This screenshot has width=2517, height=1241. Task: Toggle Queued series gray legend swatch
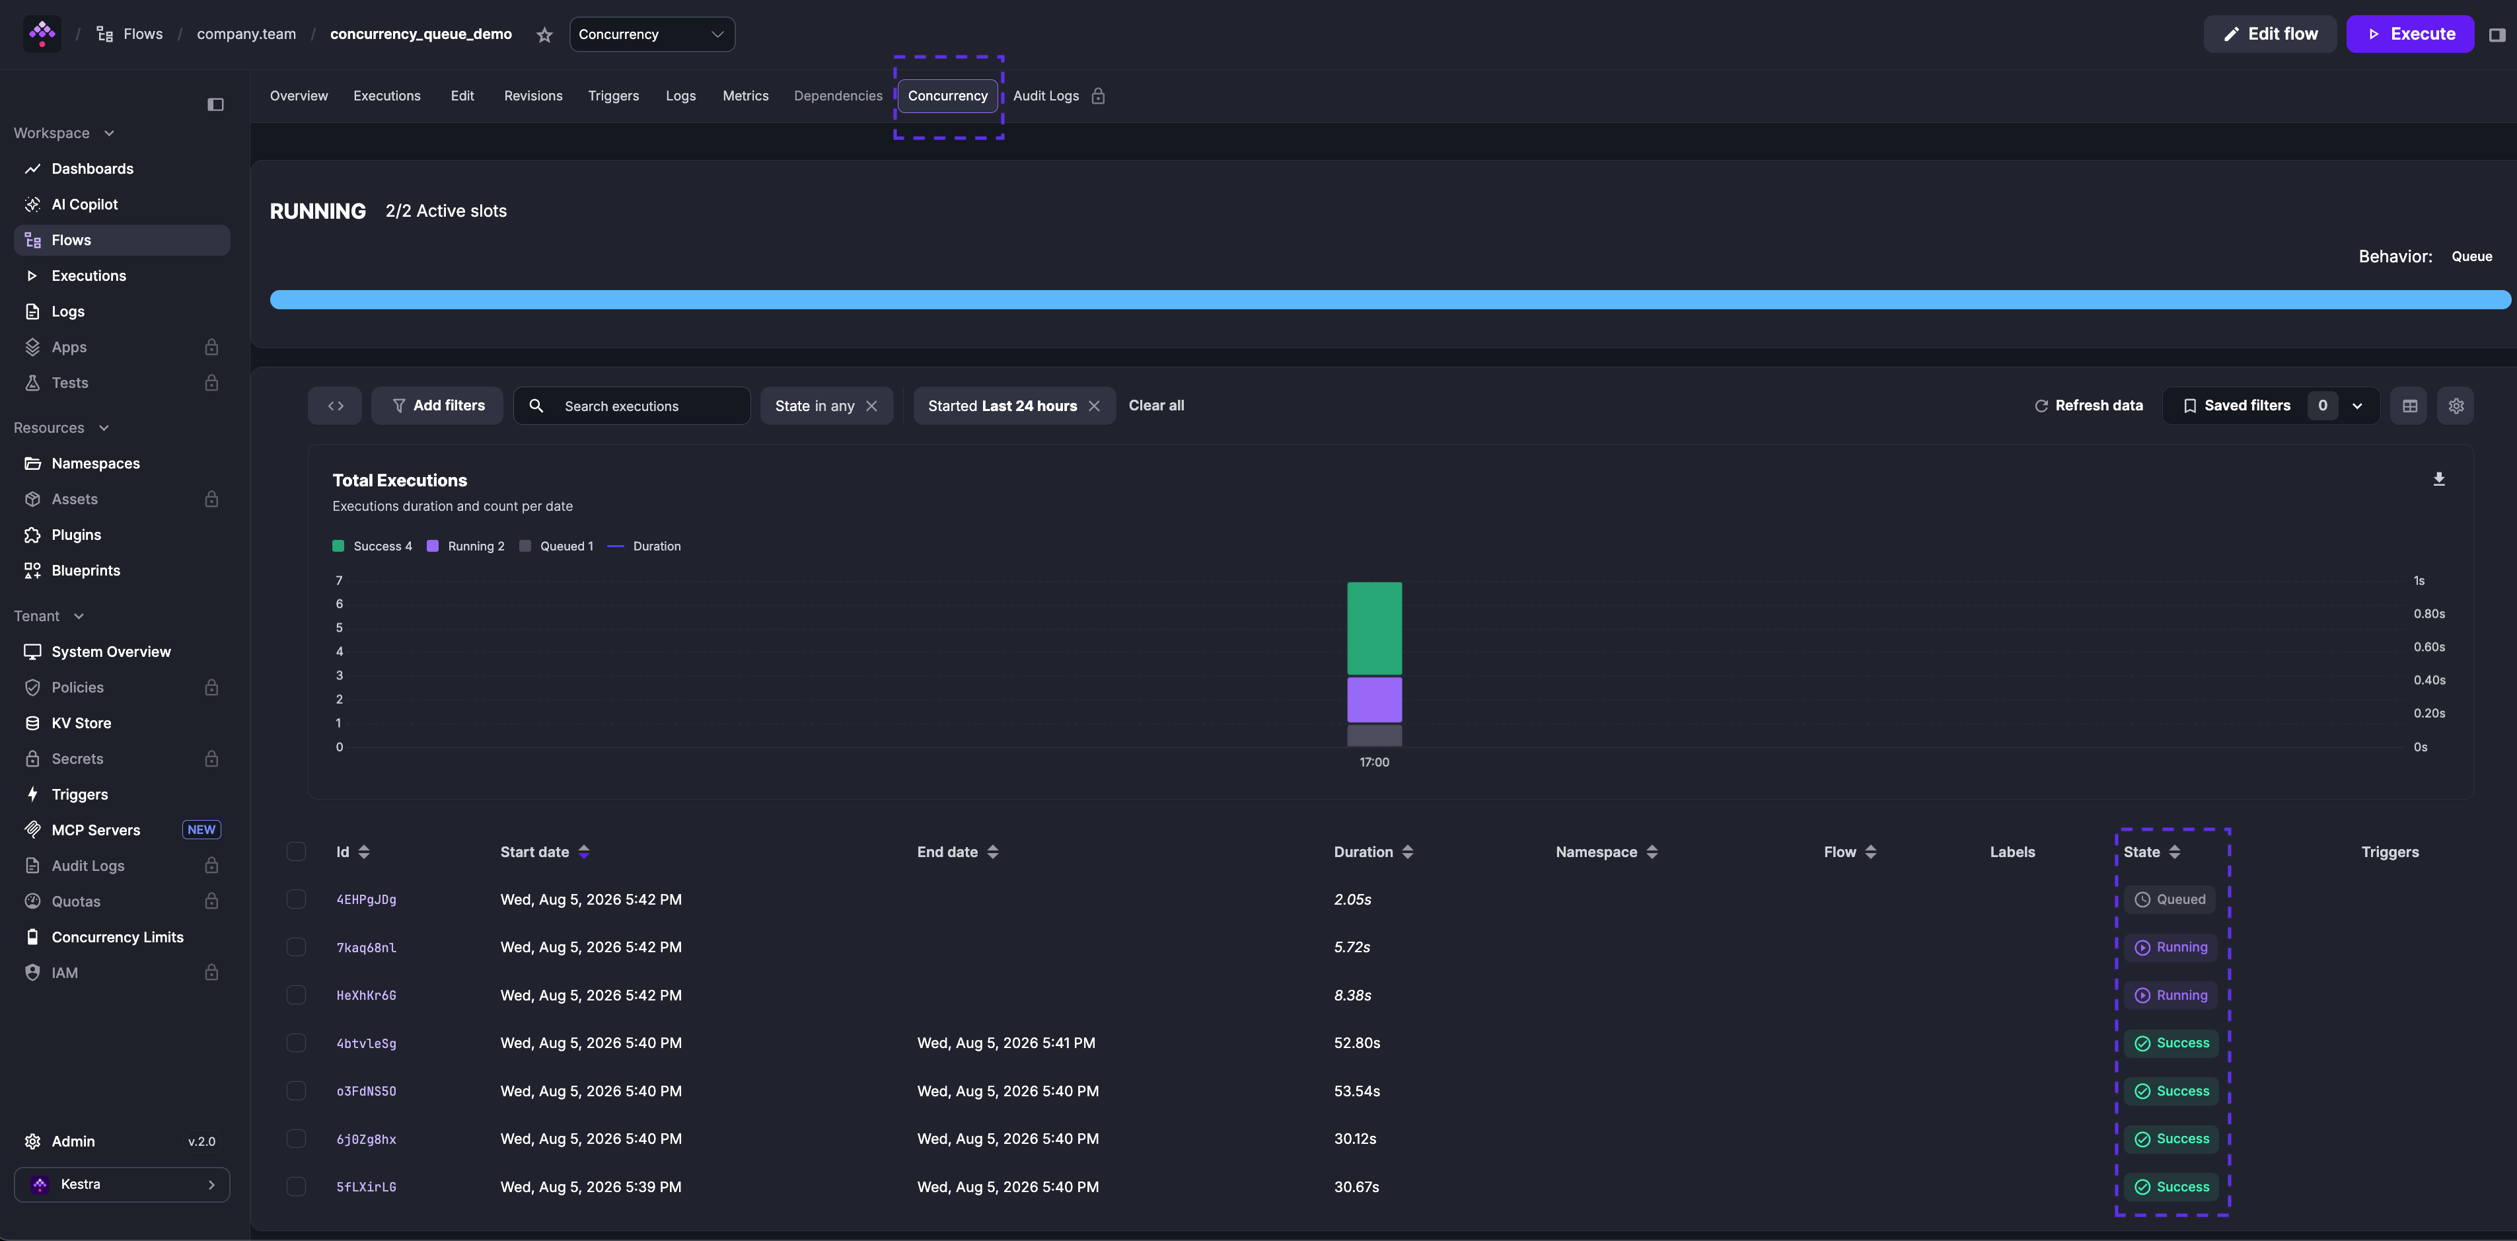click(525, 546)
